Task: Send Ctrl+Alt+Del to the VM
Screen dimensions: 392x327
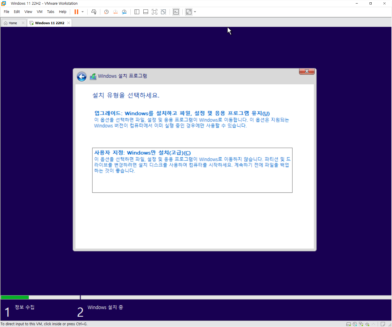Action: click(x=94, y=12)
